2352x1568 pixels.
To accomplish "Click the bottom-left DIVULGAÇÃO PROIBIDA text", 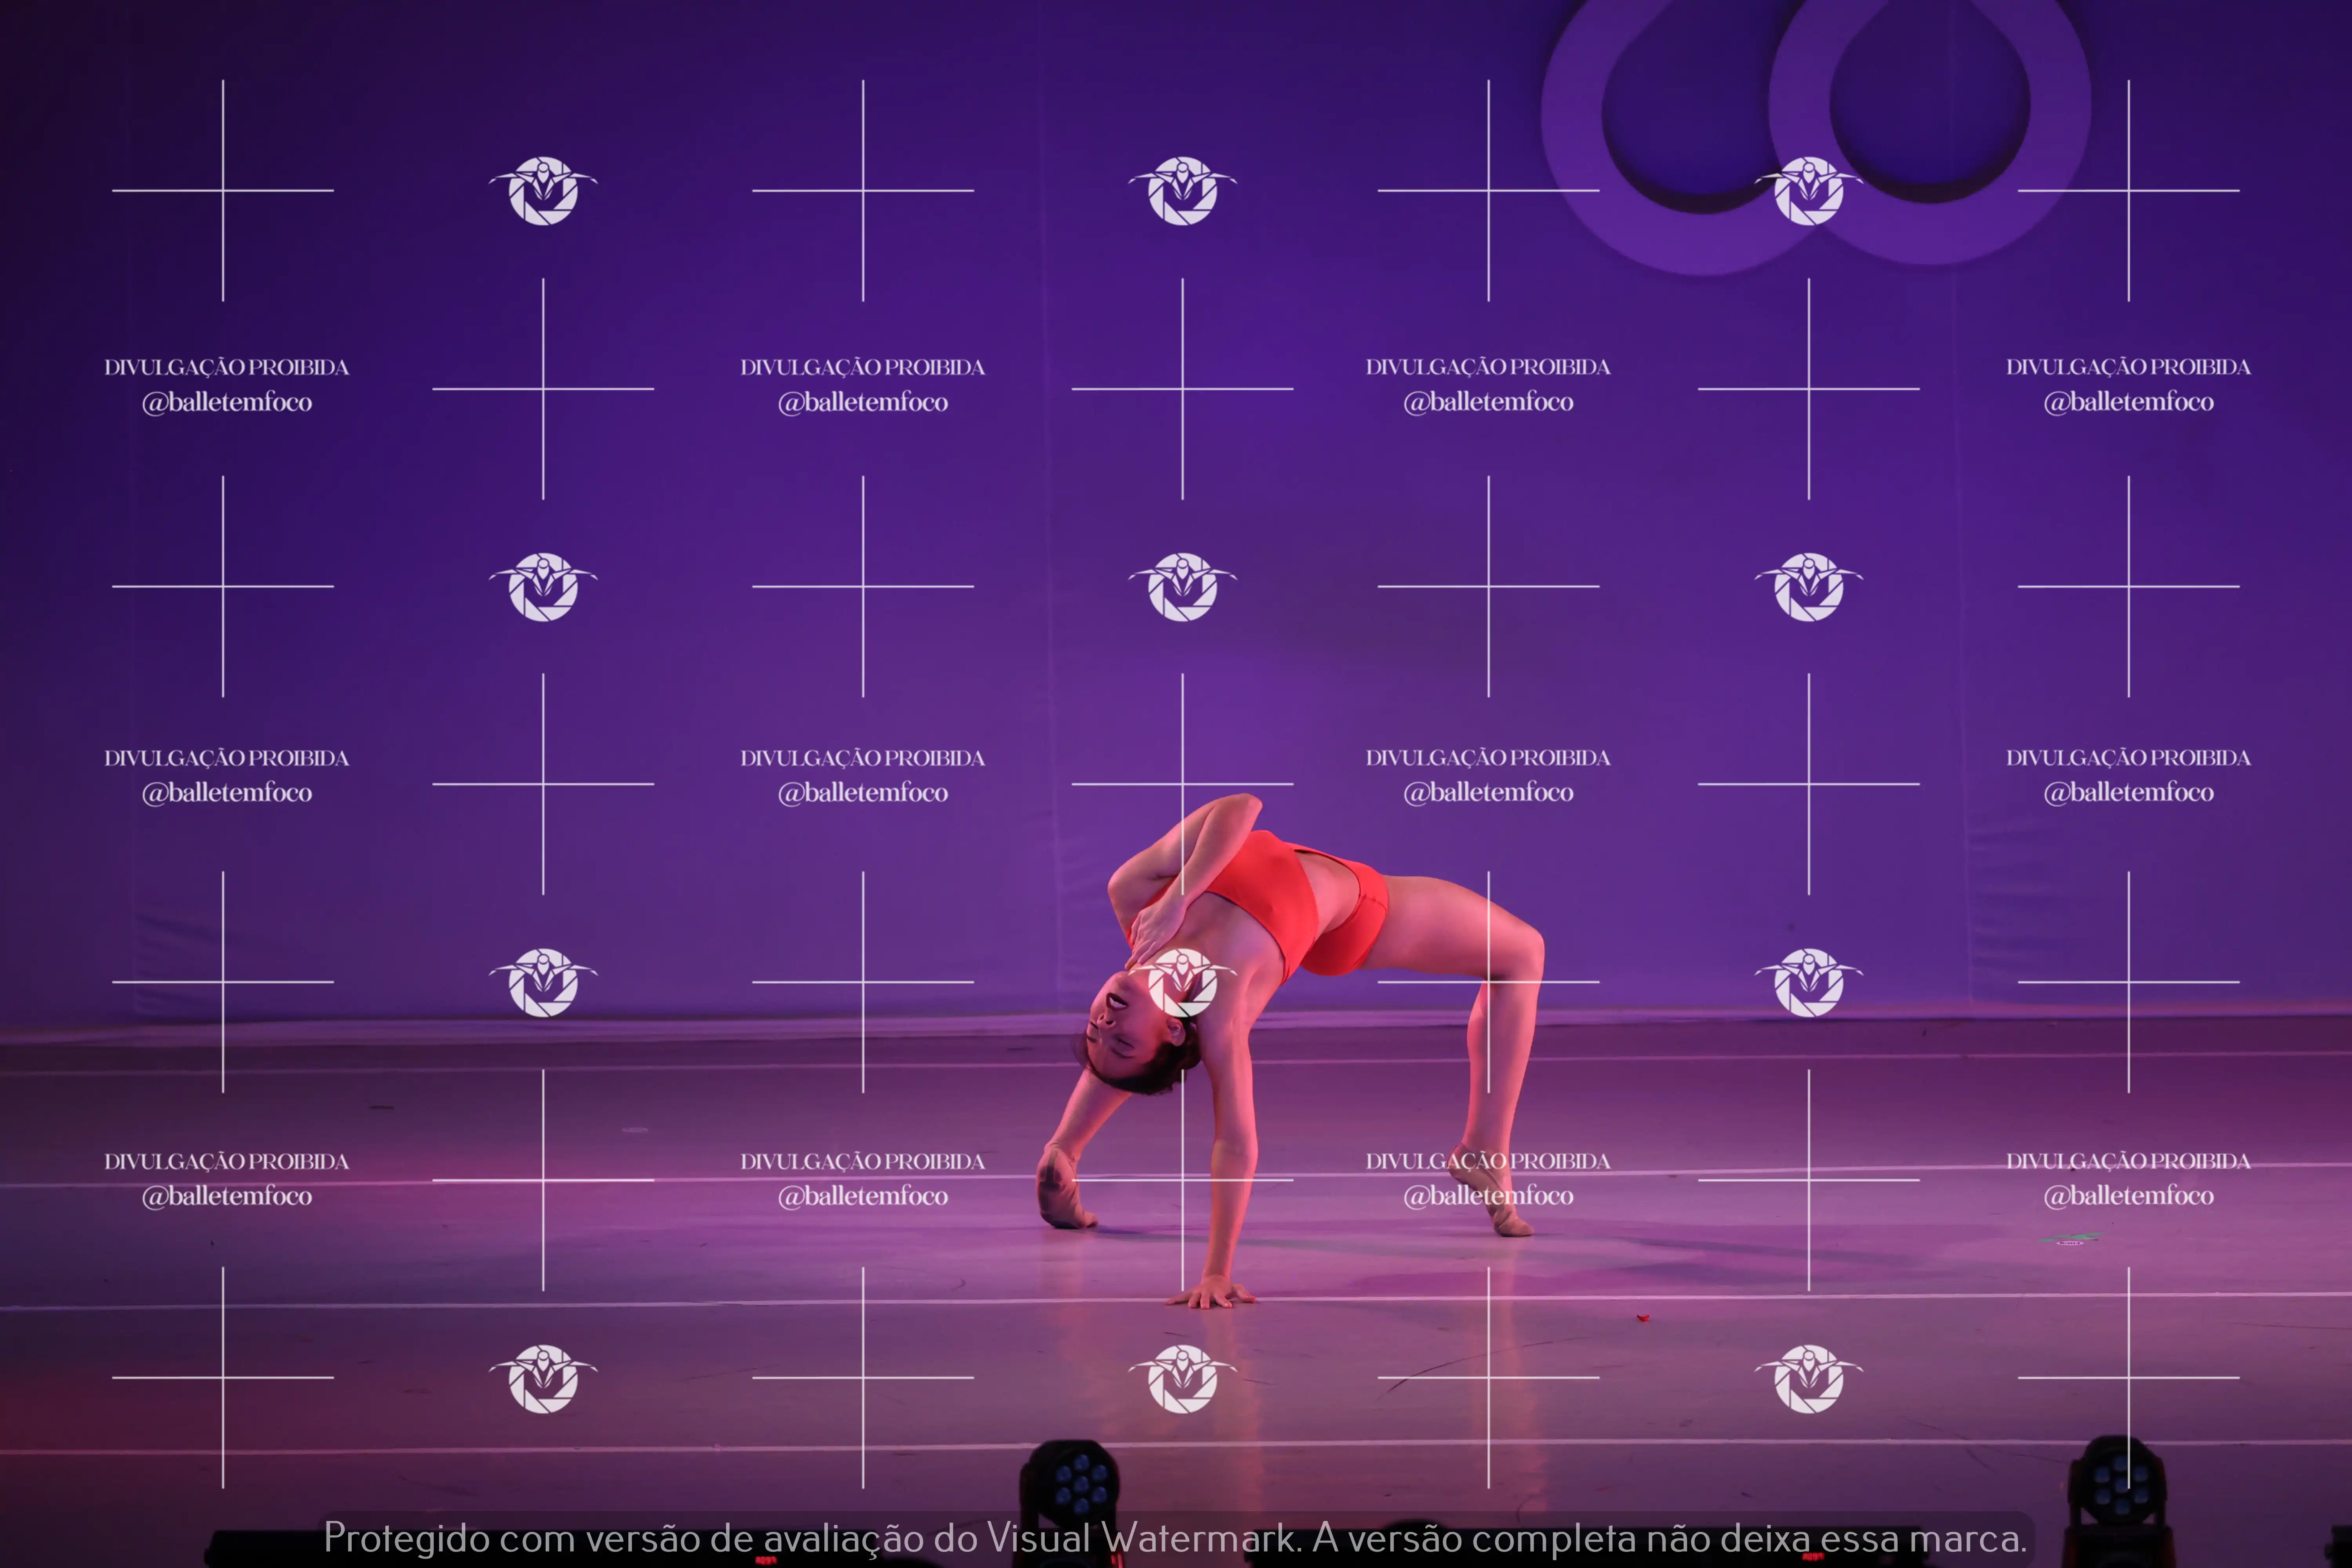I will (x=227, y=1161).
